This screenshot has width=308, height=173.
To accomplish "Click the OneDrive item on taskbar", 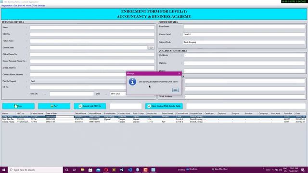I will coord(192,169).
